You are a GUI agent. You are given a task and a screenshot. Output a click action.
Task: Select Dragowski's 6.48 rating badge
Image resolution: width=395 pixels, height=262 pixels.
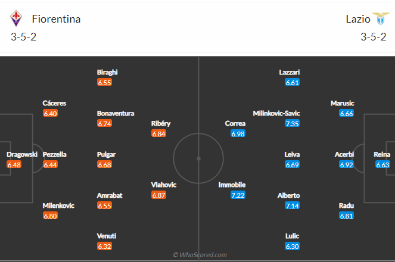[x=14, y=164]
